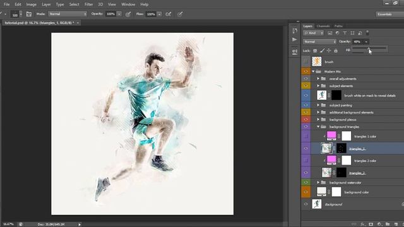Filter layers by shape layers icon
The width and height of the screenshot is (404, 227).
(x=352, y=33)
